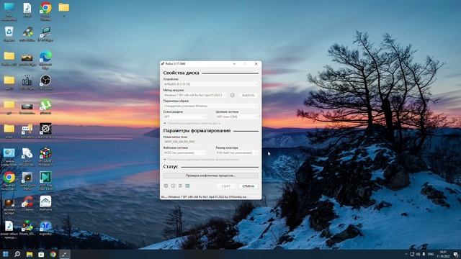Image resolution: width=461 pixels, height=259 pixels.
Task: Open Rufus About info icon
Action: click(173, 186)
